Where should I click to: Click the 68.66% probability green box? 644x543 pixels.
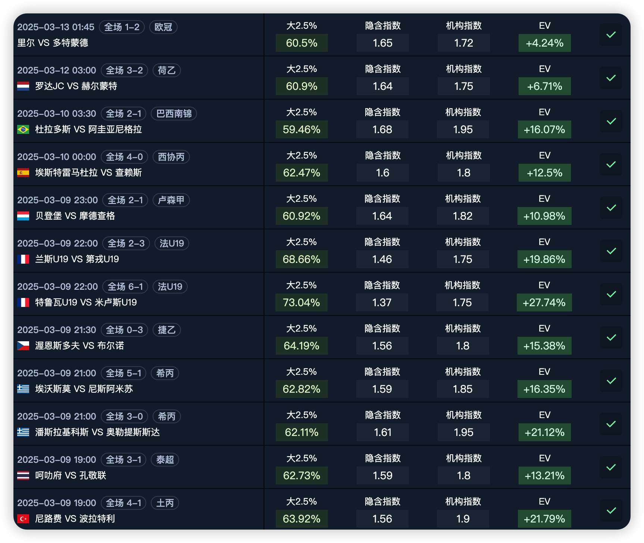(x=301, y=259)
